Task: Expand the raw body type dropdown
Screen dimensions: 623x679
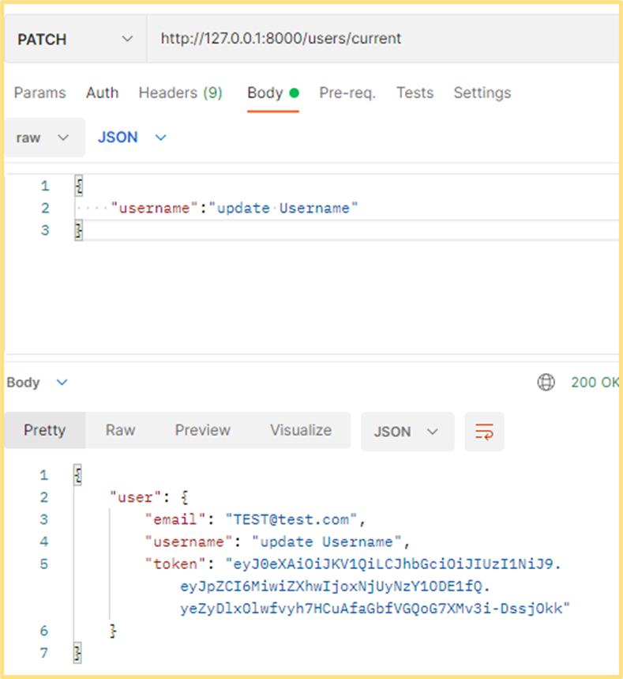Action: click(x=44, y=138)
